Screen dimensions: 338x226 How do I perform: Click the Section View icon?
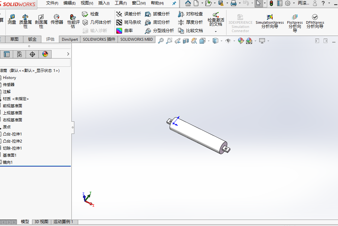pyautogui.click(x=185, y=41)
